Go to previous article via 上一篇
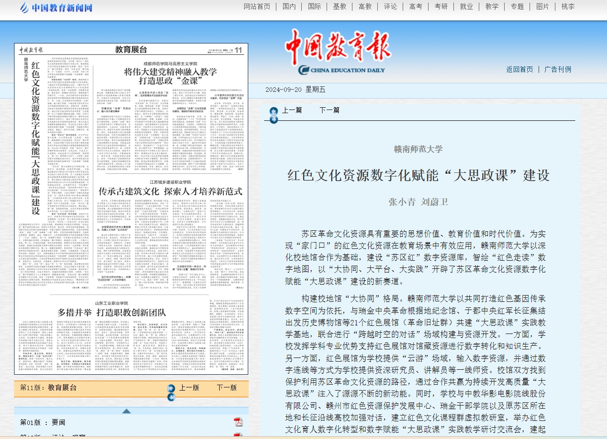Viewport: 607px width, 439px height. (x=292, y=110)
